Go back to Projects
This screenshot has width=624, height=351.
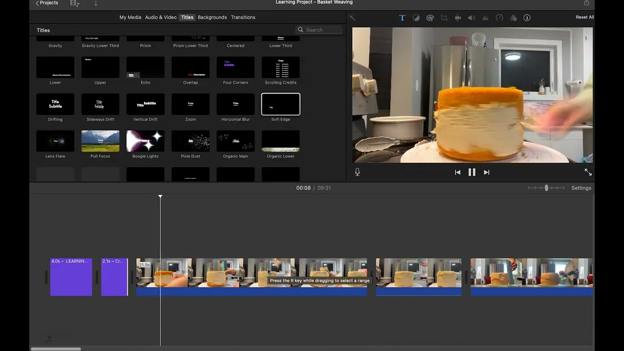(47, 3)
